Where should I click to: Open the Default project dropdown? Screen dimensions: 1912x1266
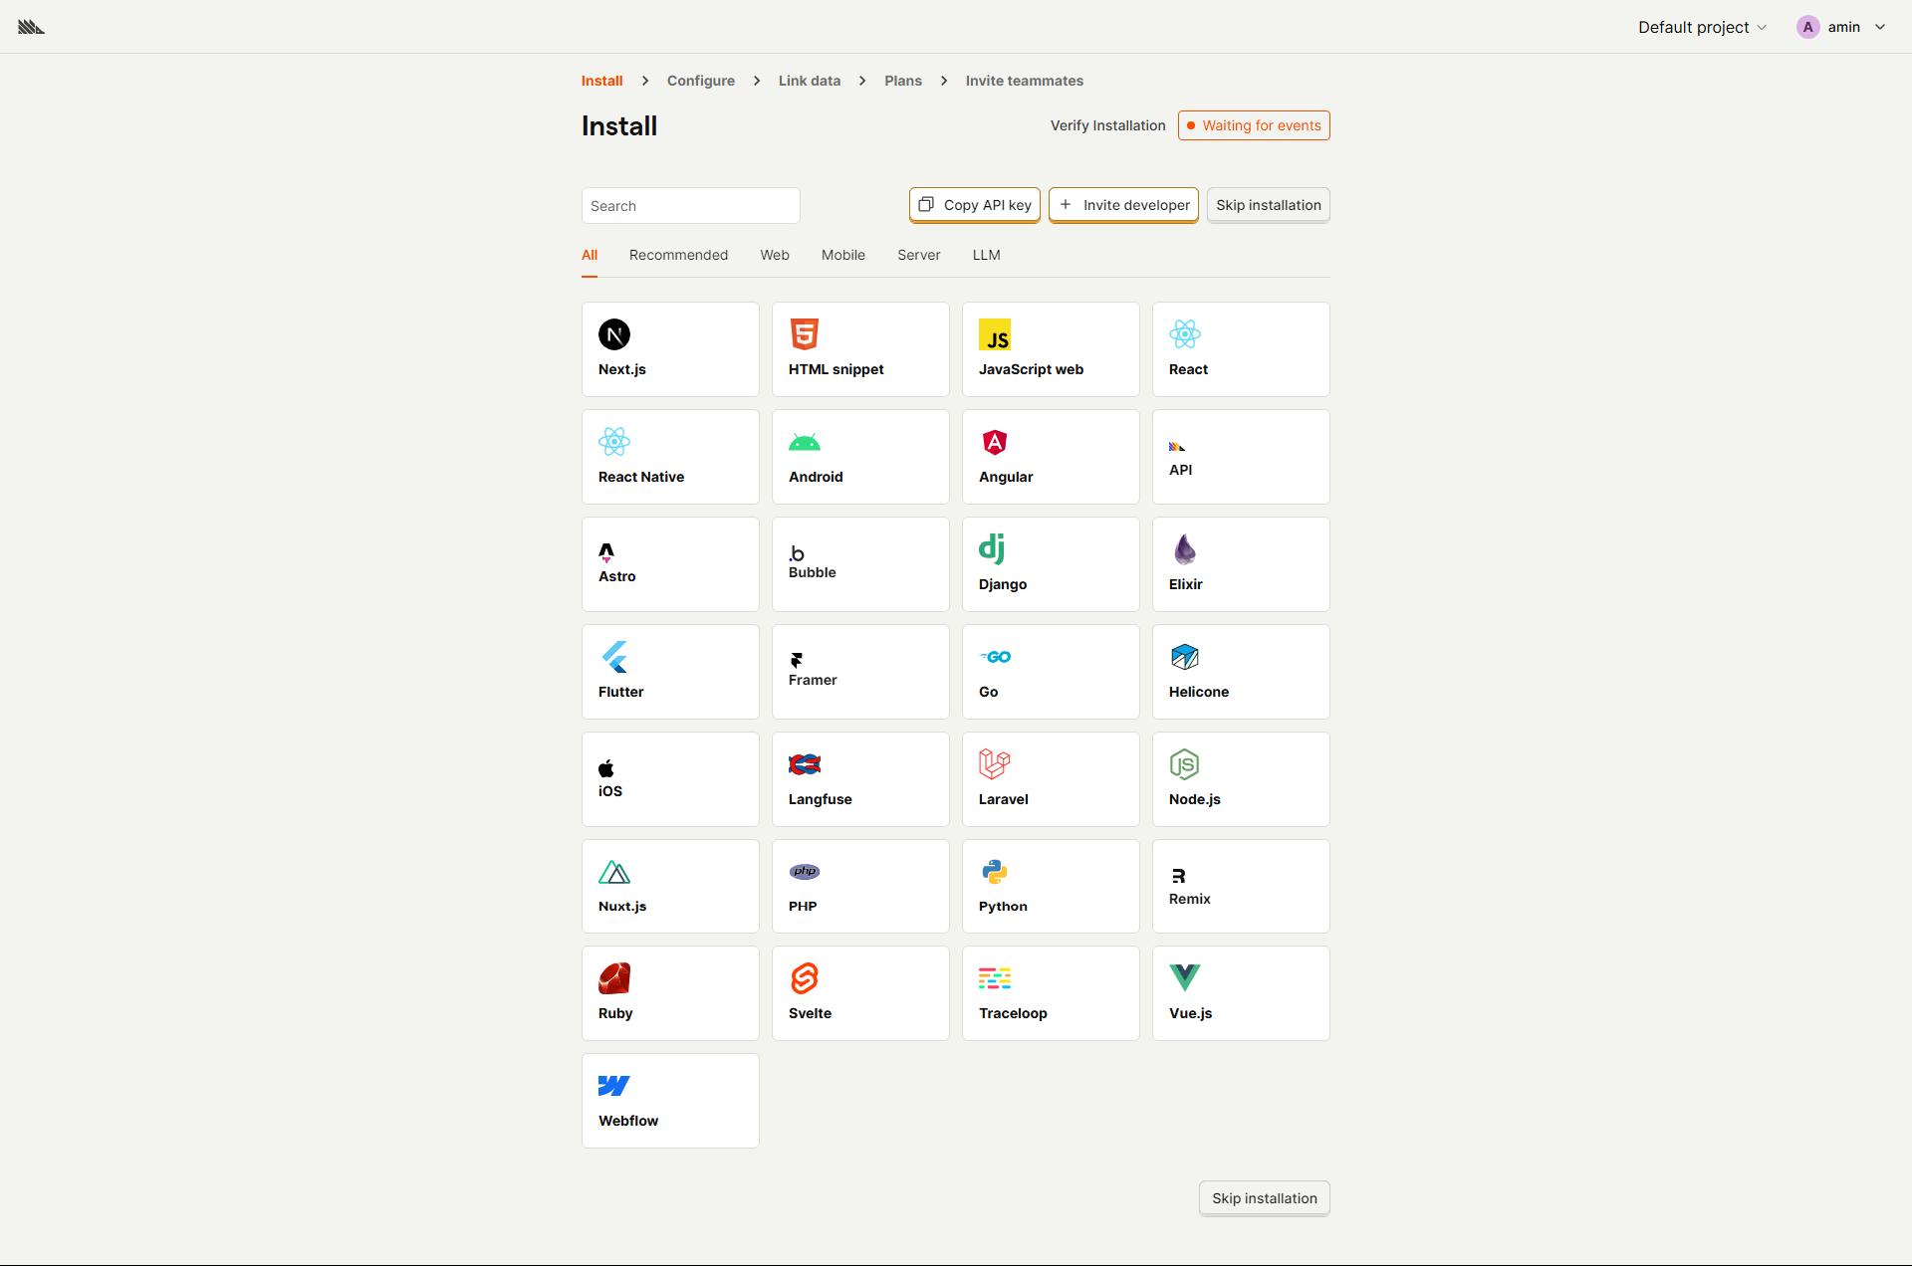tap(1702, 27)
